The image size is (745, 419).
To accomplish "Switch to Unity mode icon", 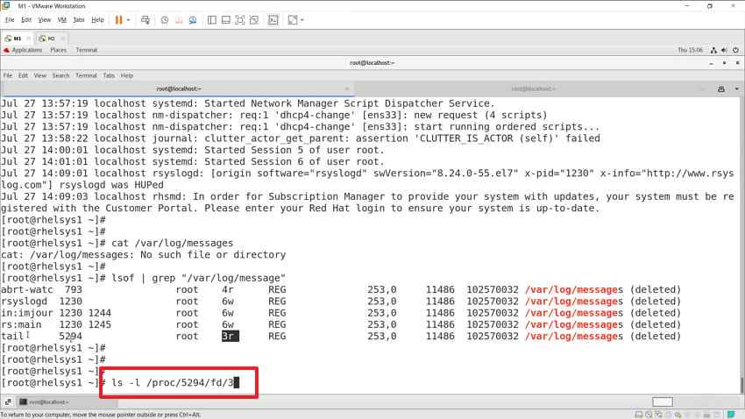I will (254, 20).
